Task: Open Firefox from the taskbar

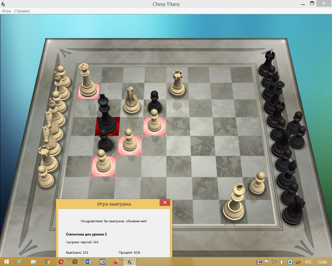Action: 116,262
